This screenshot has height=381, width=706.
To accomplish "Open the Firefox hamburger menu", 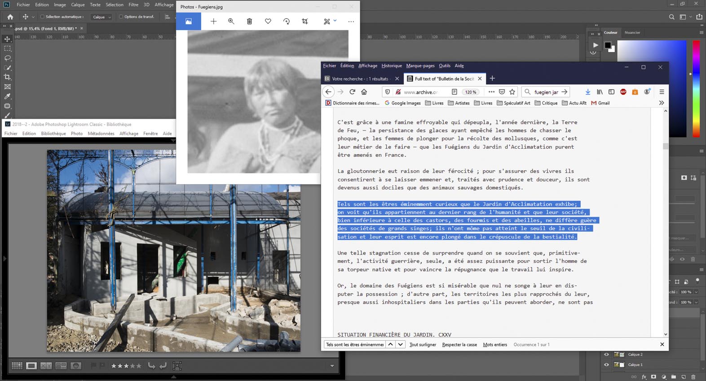I will (662, 92).
